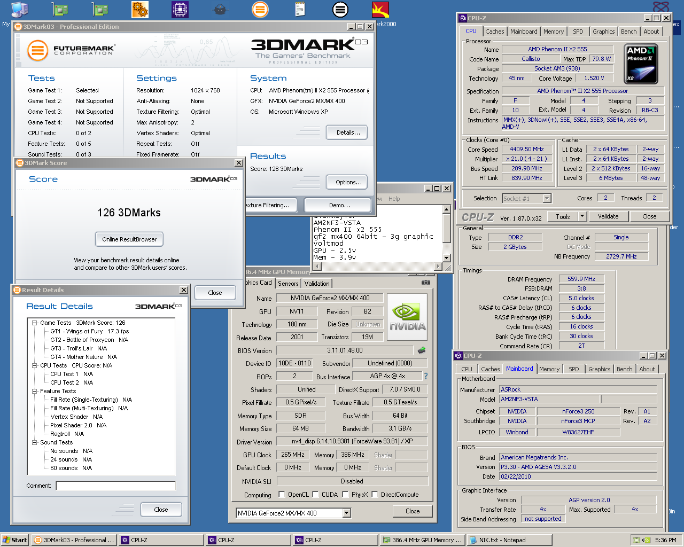Select the notepad text file desktop icon
Viewport: 684px width, 547px height.
click(x=300, y=10)
